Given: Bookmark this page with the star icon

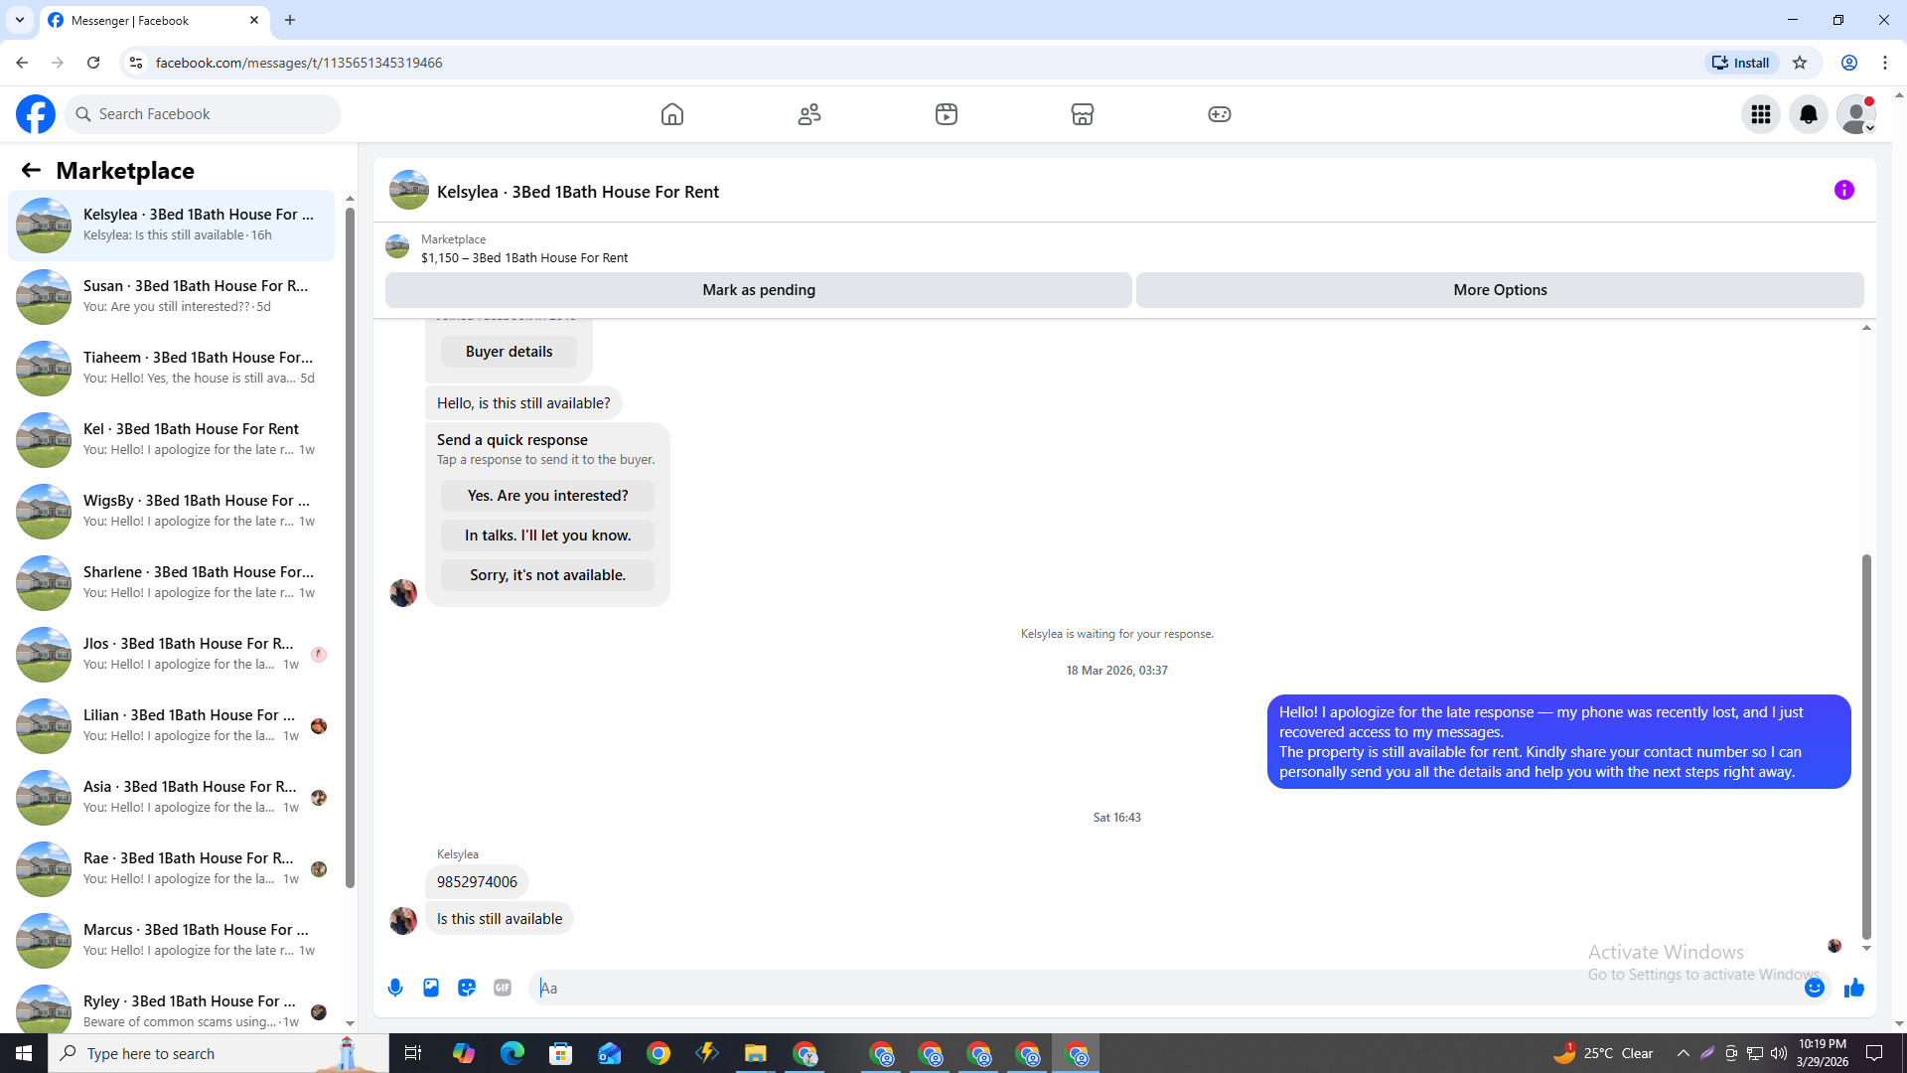Looking at the screenshot, I should [x=1800, y=63].
